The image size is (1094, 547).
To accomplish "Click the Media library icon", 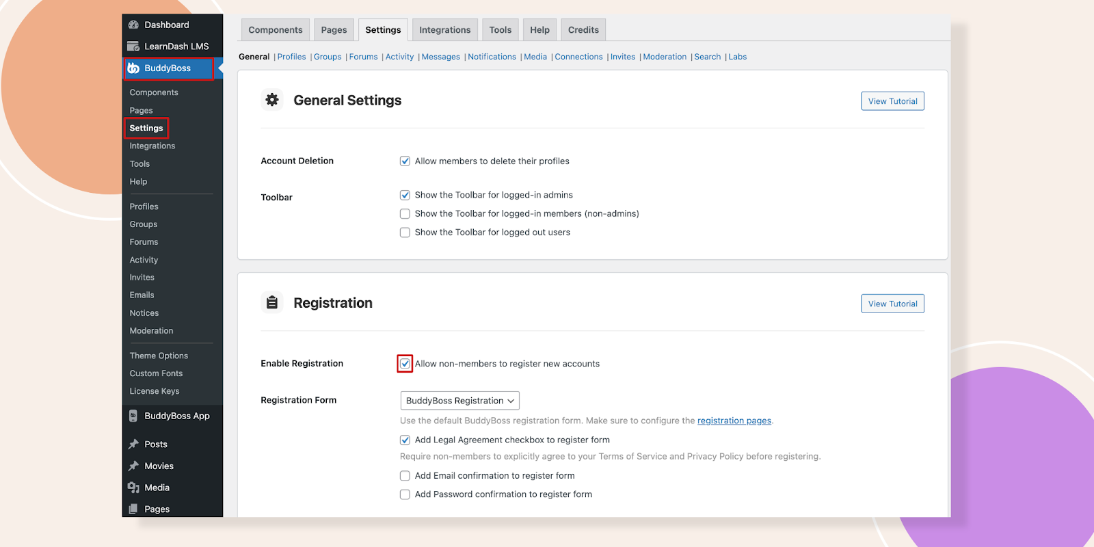I will 133,488.
